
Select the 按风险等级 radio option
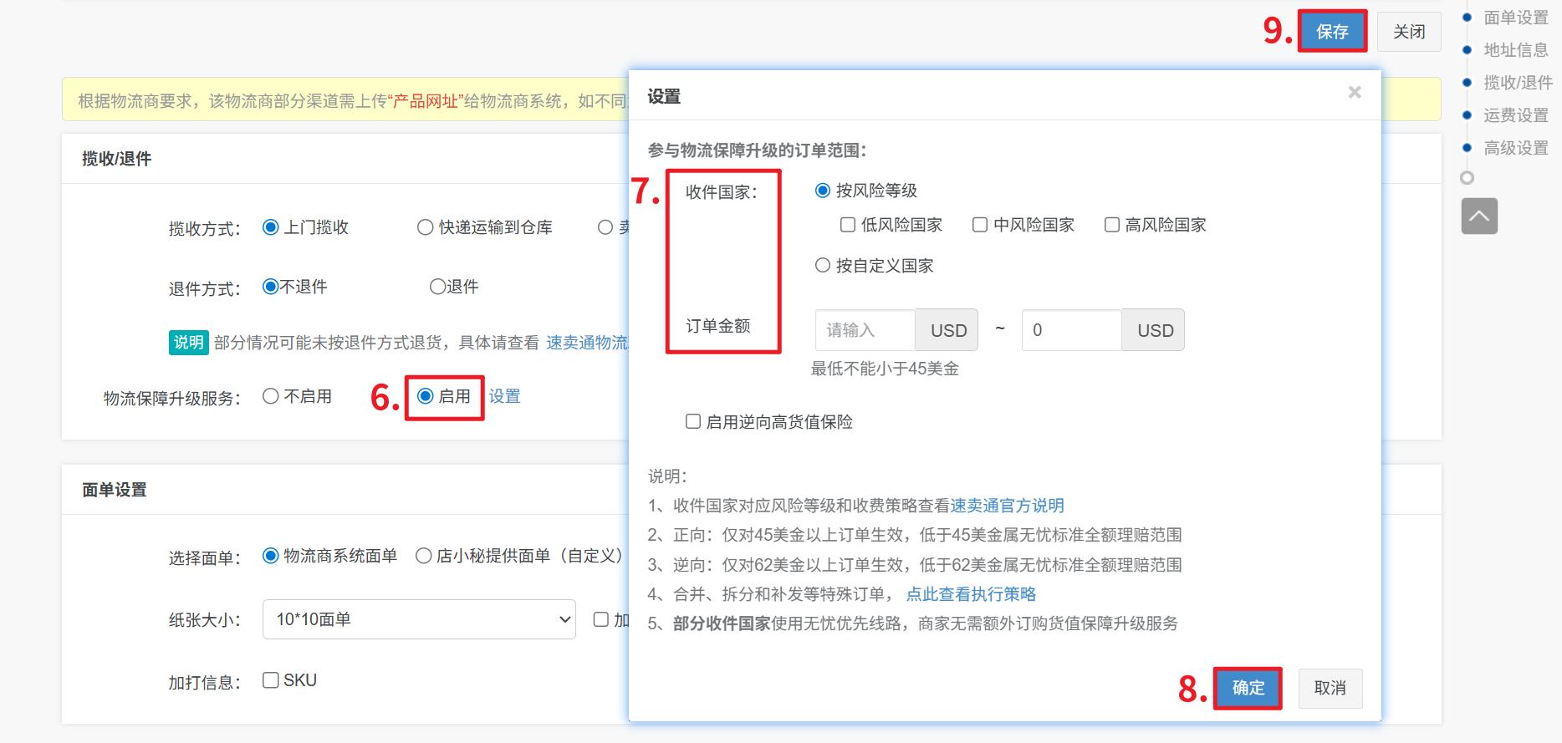[823, 191]
